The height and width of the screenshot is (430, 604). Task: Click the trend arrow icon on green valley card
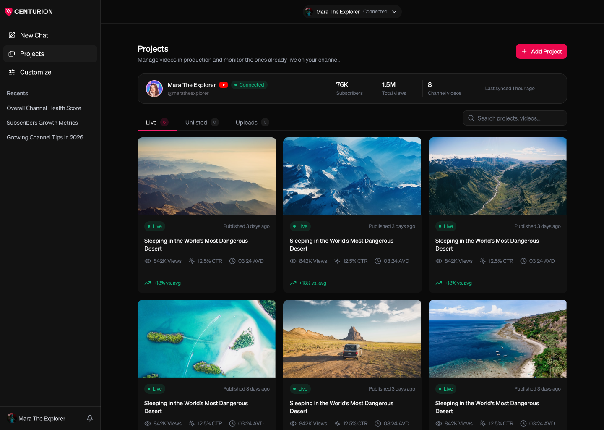(439, 283)
